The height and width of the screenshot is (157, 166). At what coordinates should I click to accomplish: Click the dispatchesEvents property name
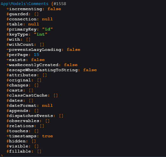pos(31,116)
